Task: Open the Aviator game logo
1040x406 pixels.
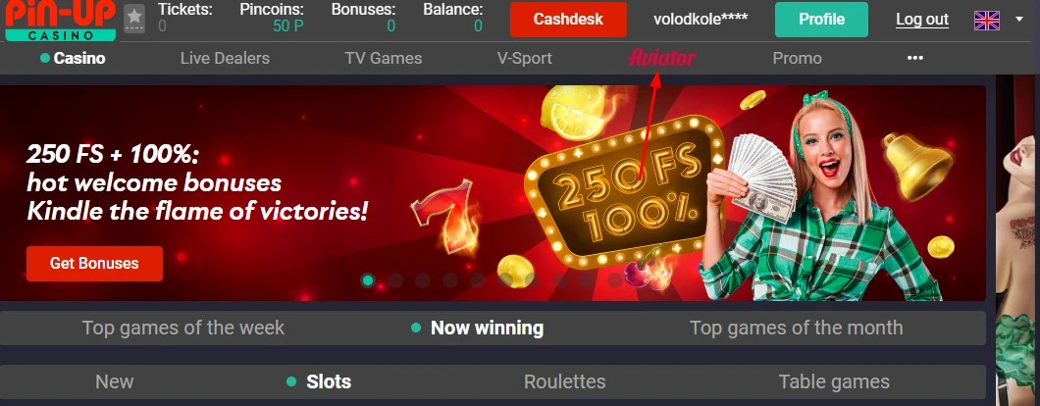Action: [662, 58]
